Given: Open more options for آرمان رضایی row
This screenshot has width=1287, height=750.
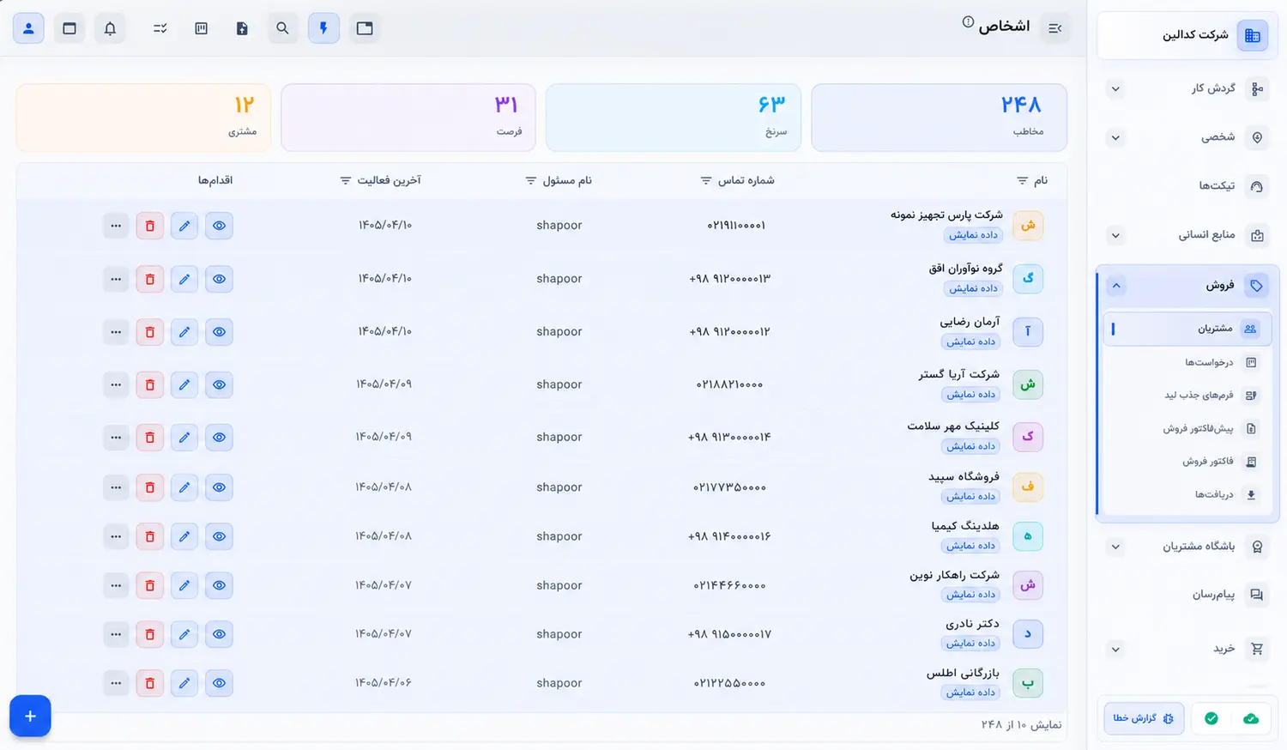Looking at the screenshot, I should coord(116,332).
